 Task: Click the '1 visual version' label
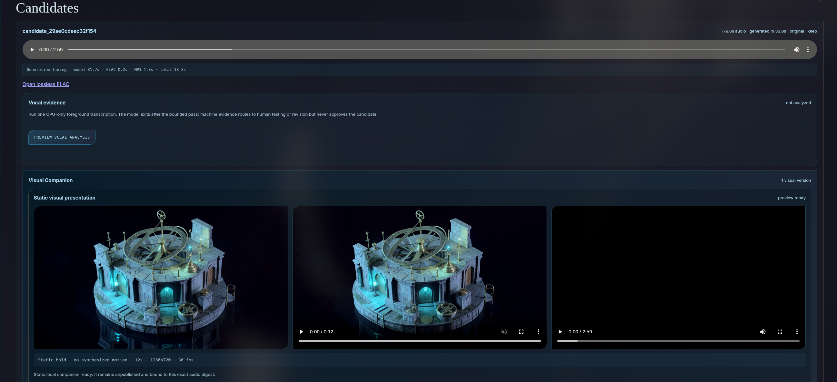coord(796,180)
